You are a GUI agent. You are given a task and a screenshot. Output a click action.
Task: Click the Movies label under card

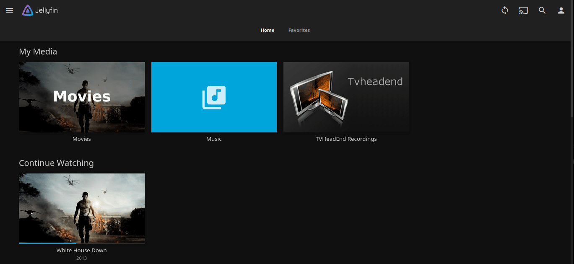(82, 139)
